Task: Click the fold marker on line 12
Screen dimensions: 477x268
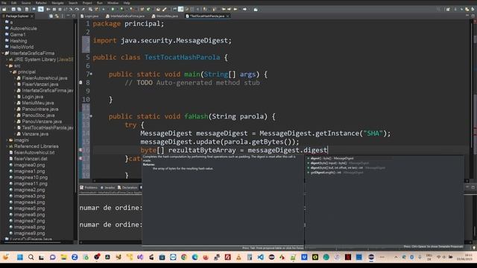Action: [x=91, y=116]
